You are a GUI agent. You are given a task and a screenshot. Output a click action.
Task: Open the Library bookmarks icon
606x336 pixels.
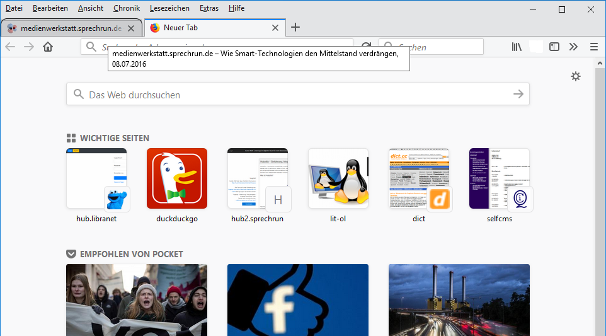[517, 47]
